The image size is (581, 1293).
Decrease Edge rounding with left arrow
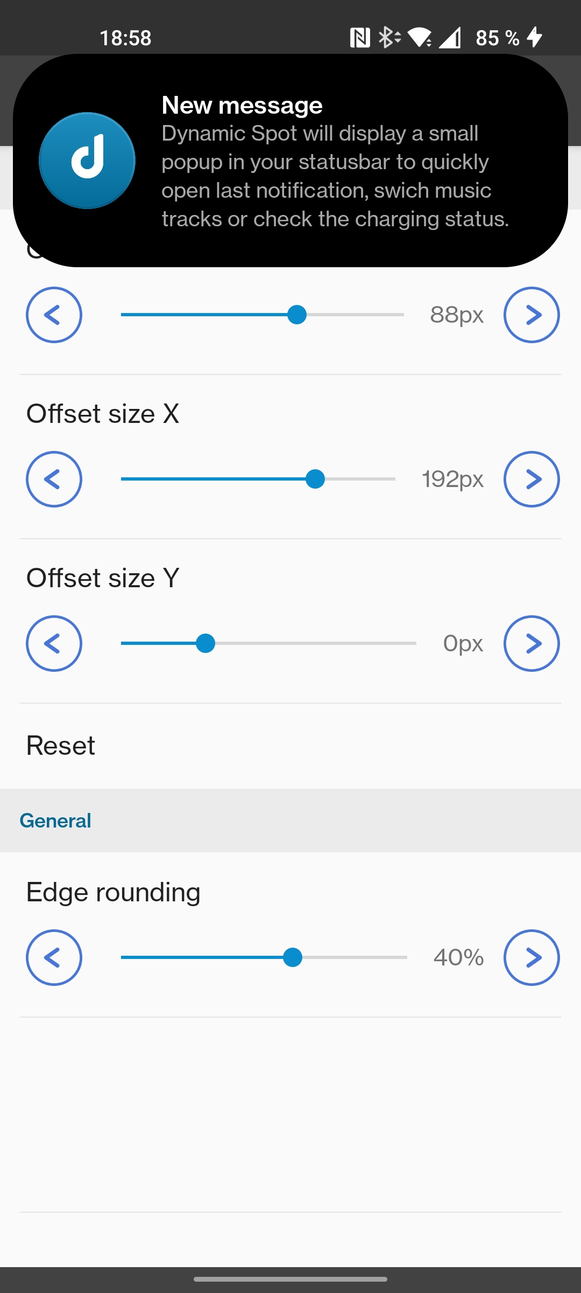coord(54,957)
